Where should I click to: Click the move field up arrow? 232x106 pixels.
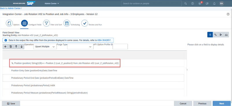pos(16,47)
